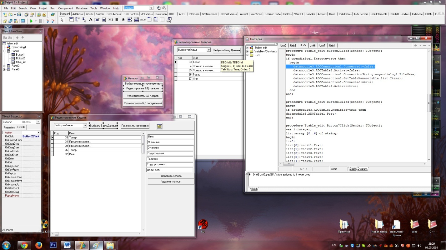
Task: Open Photoshop from the Windows taskbar
Action: [x=53, y=245]
